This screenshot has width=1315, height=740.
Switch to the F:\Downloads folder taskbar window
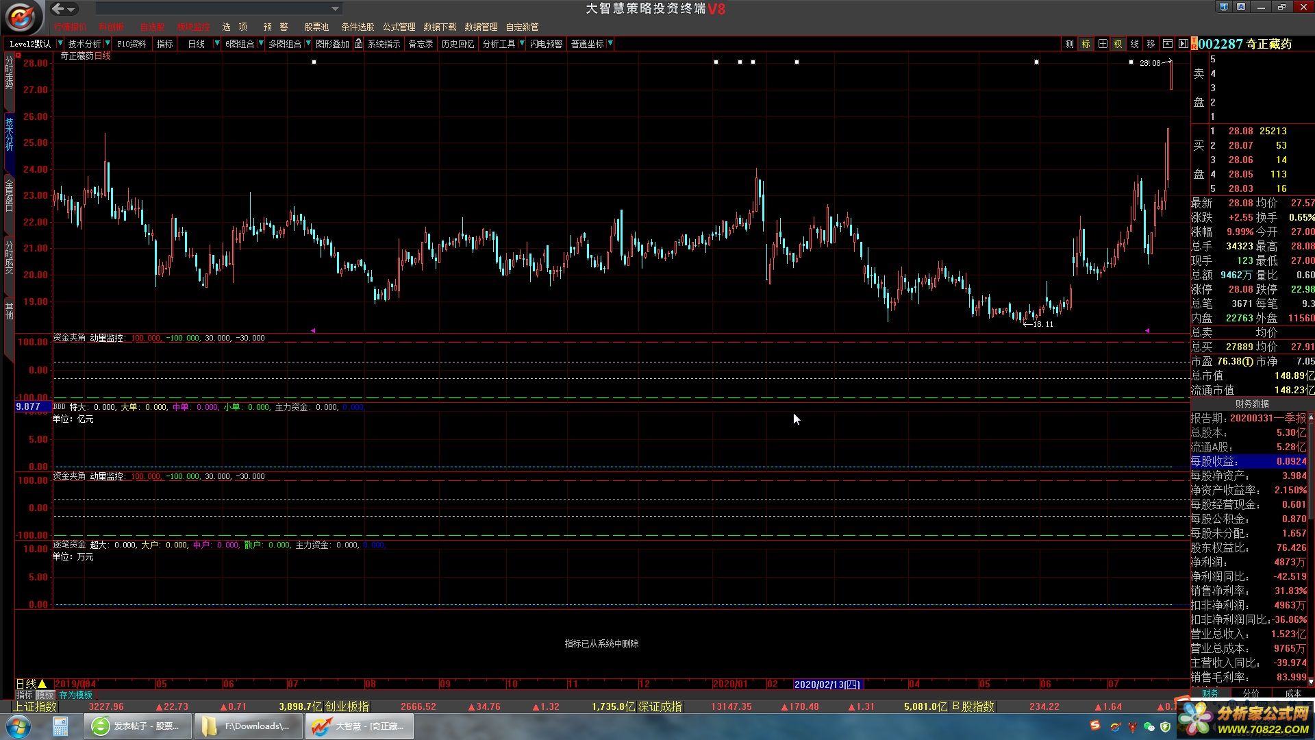[x=248, y=726]
